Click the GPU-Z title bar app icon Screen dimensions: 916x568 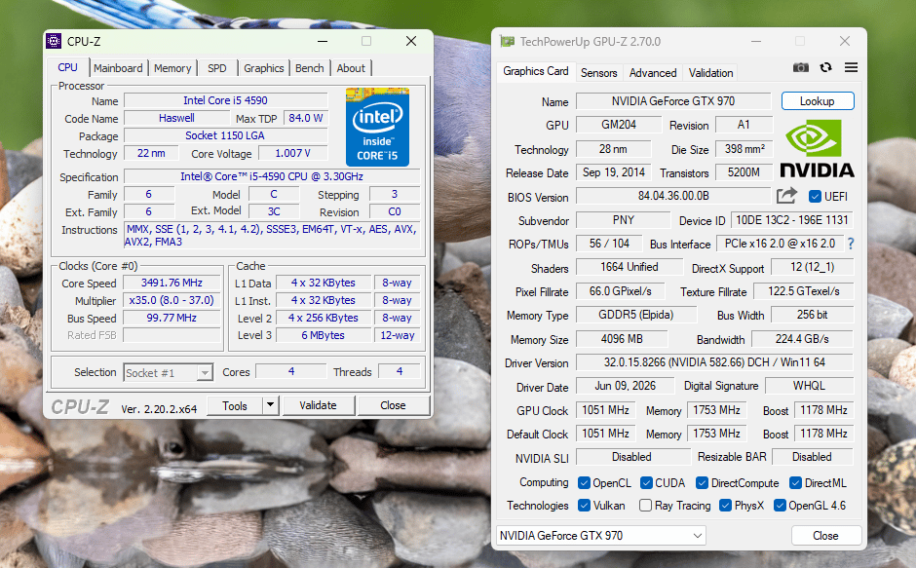click(507, 42)
